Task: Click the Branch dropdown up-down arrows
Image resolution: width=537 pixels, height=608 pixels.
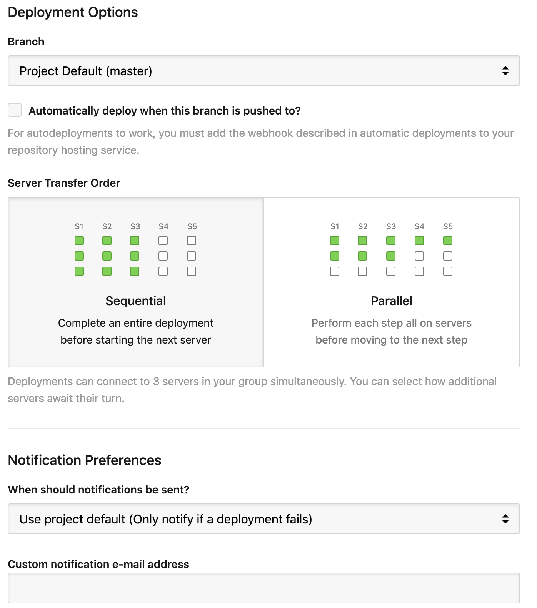Action: pos(505,71)
